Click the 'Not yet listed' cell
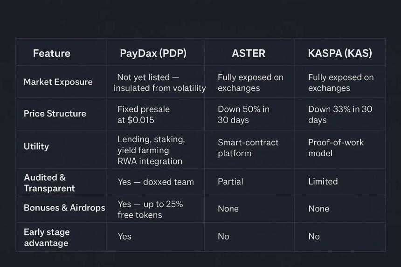 (x=159, y=82)
